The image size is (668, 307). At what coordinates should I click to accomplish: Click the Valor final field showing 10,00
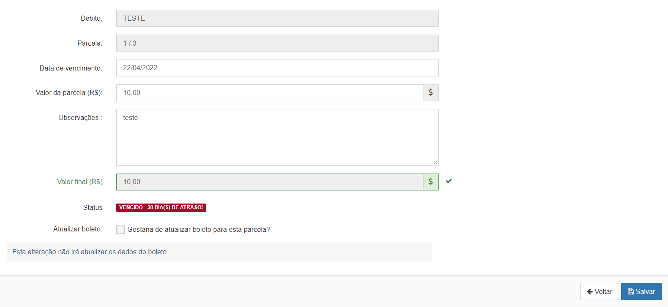270,182
